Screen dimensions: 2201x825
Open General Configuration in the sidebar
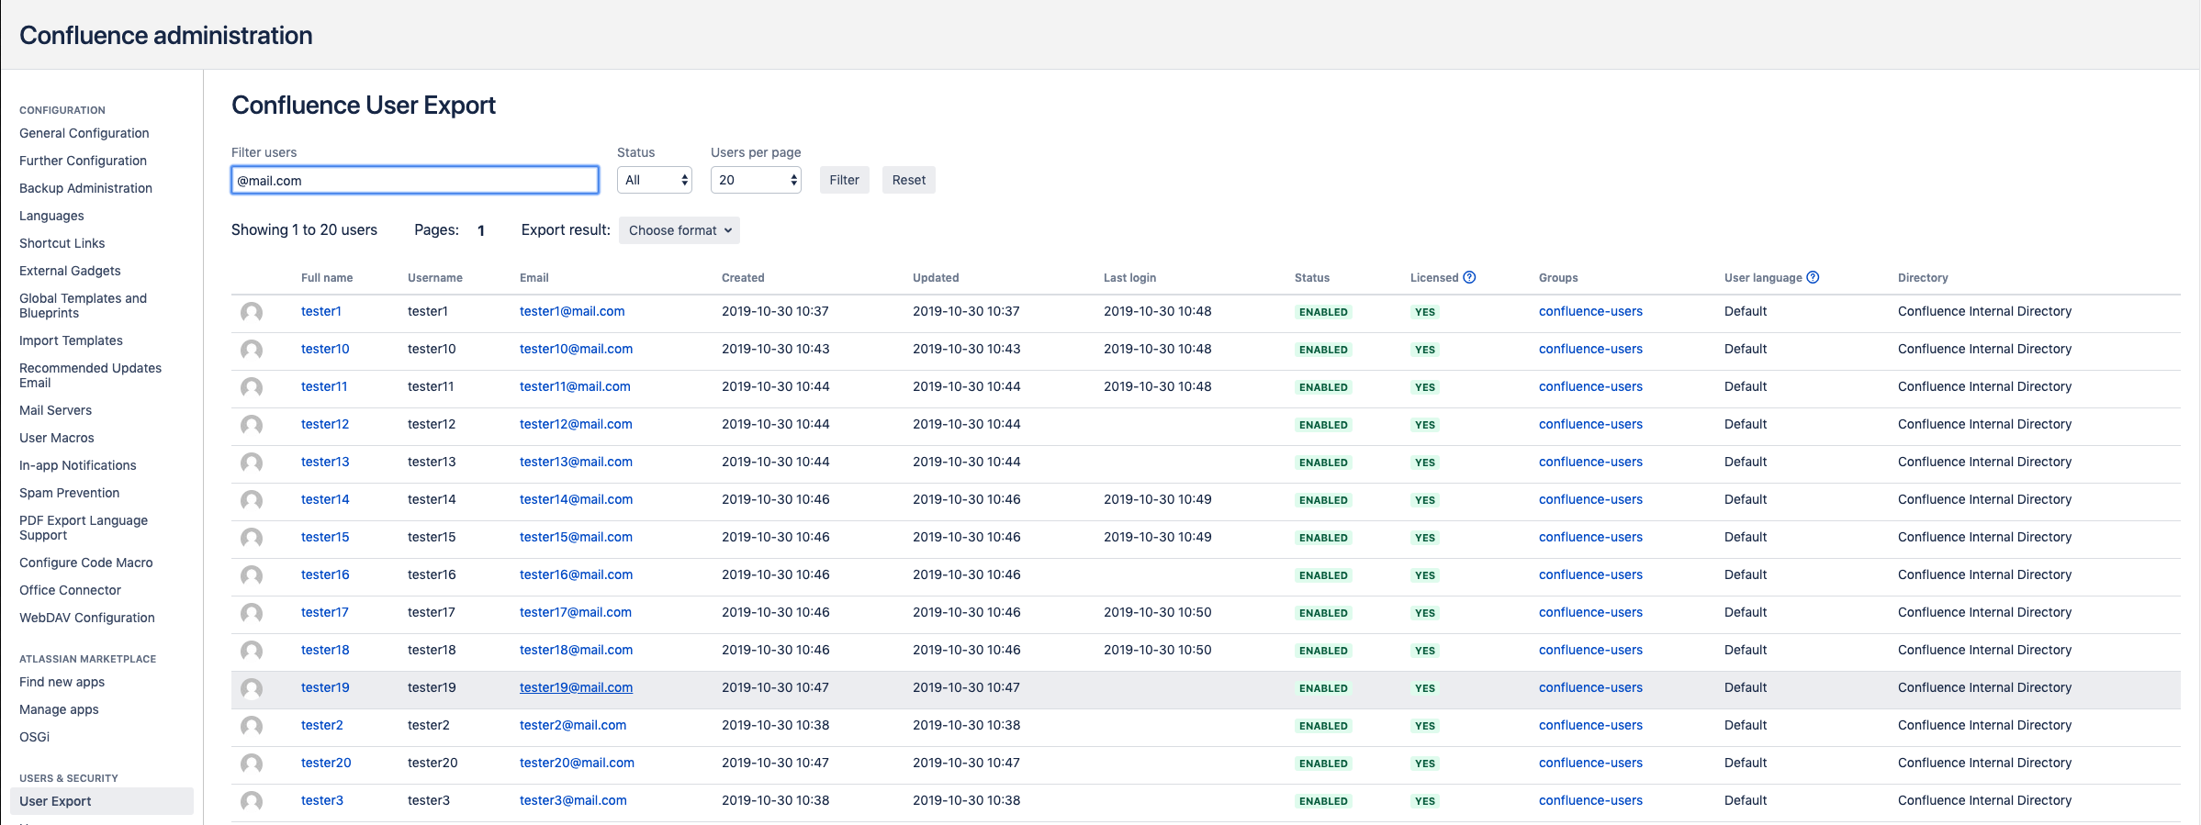coord(84,133)
